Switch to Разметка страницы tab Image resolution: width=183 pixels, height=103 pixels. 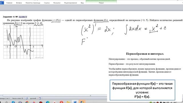point(33,3)
